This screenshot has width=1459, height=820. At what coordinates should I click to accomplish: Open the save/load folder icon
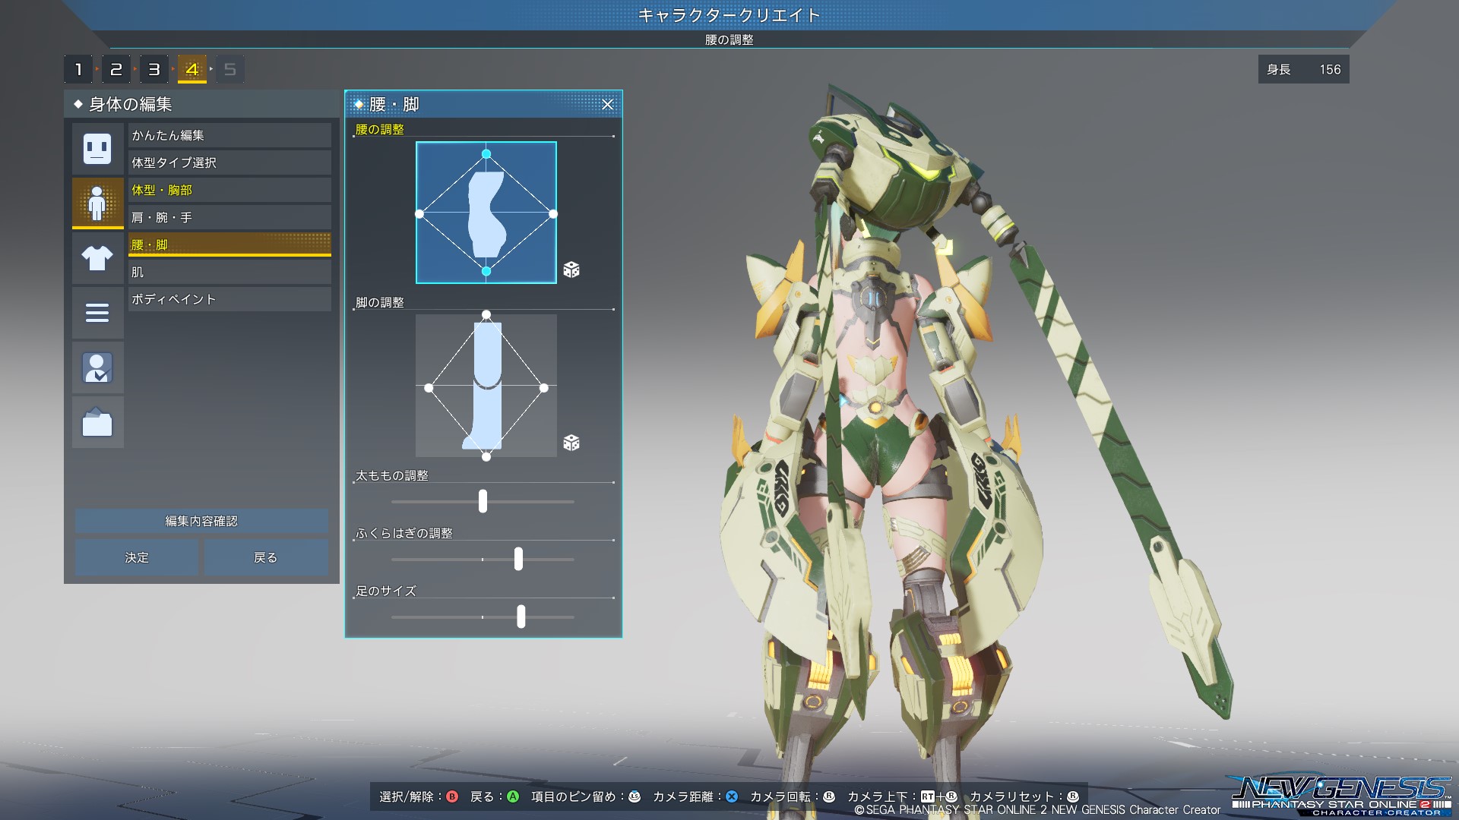pyautogui.click(x=97, y=423)
